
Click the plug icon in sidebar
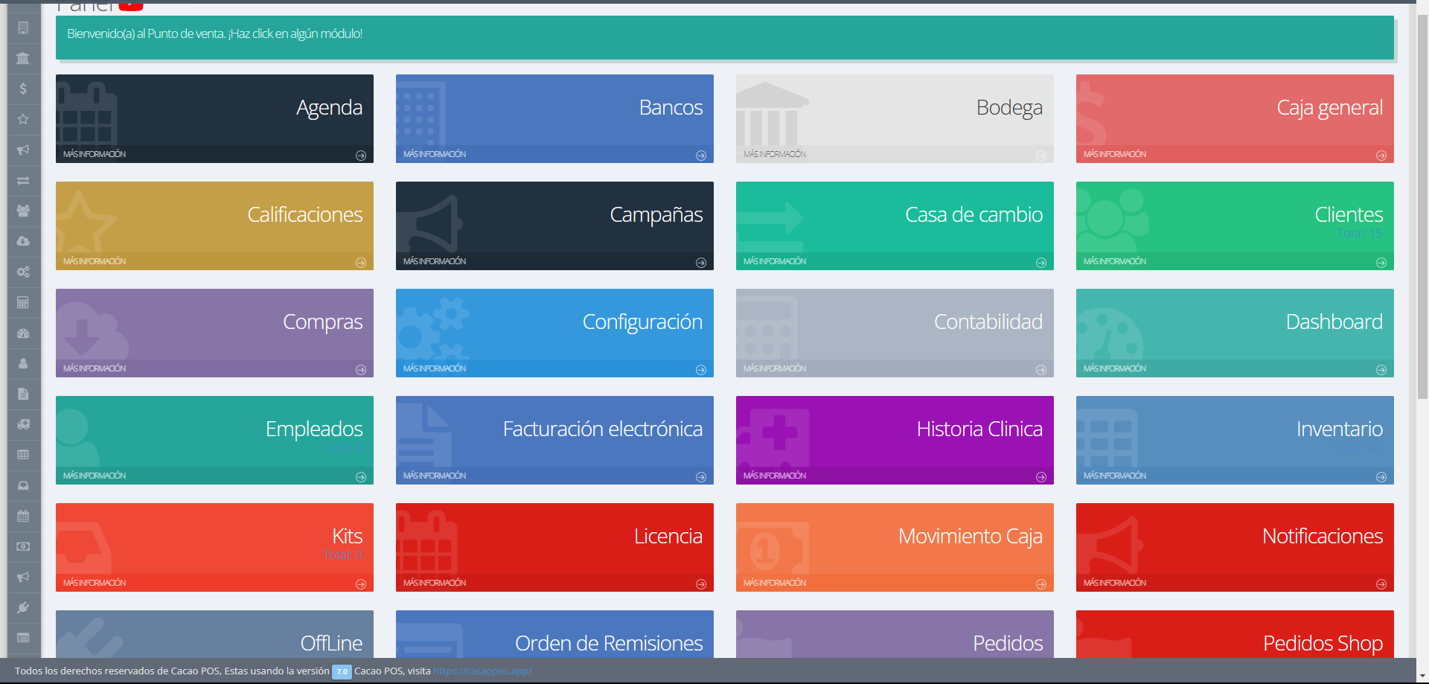(23, 607)
